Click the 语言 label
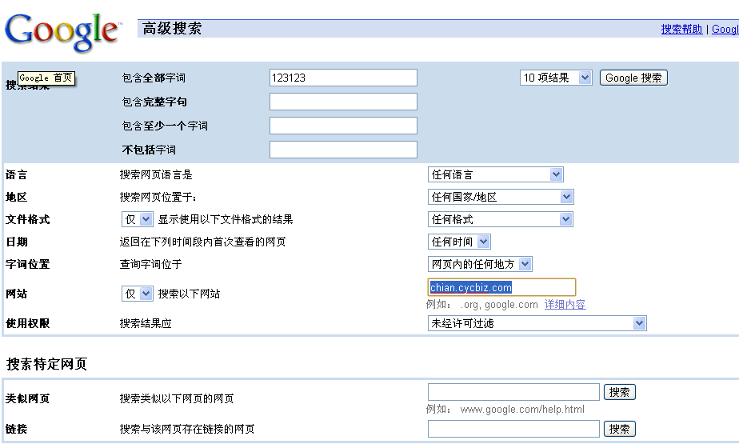This screenshot has height=448, width=739. coord(17,174)
